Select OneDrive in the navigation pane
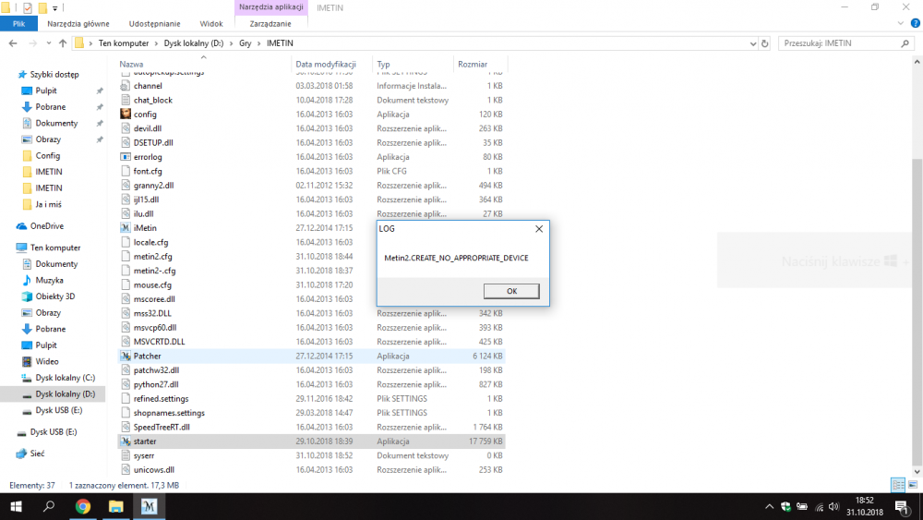This screenshot has width=923, height=520. pos(46,226)
